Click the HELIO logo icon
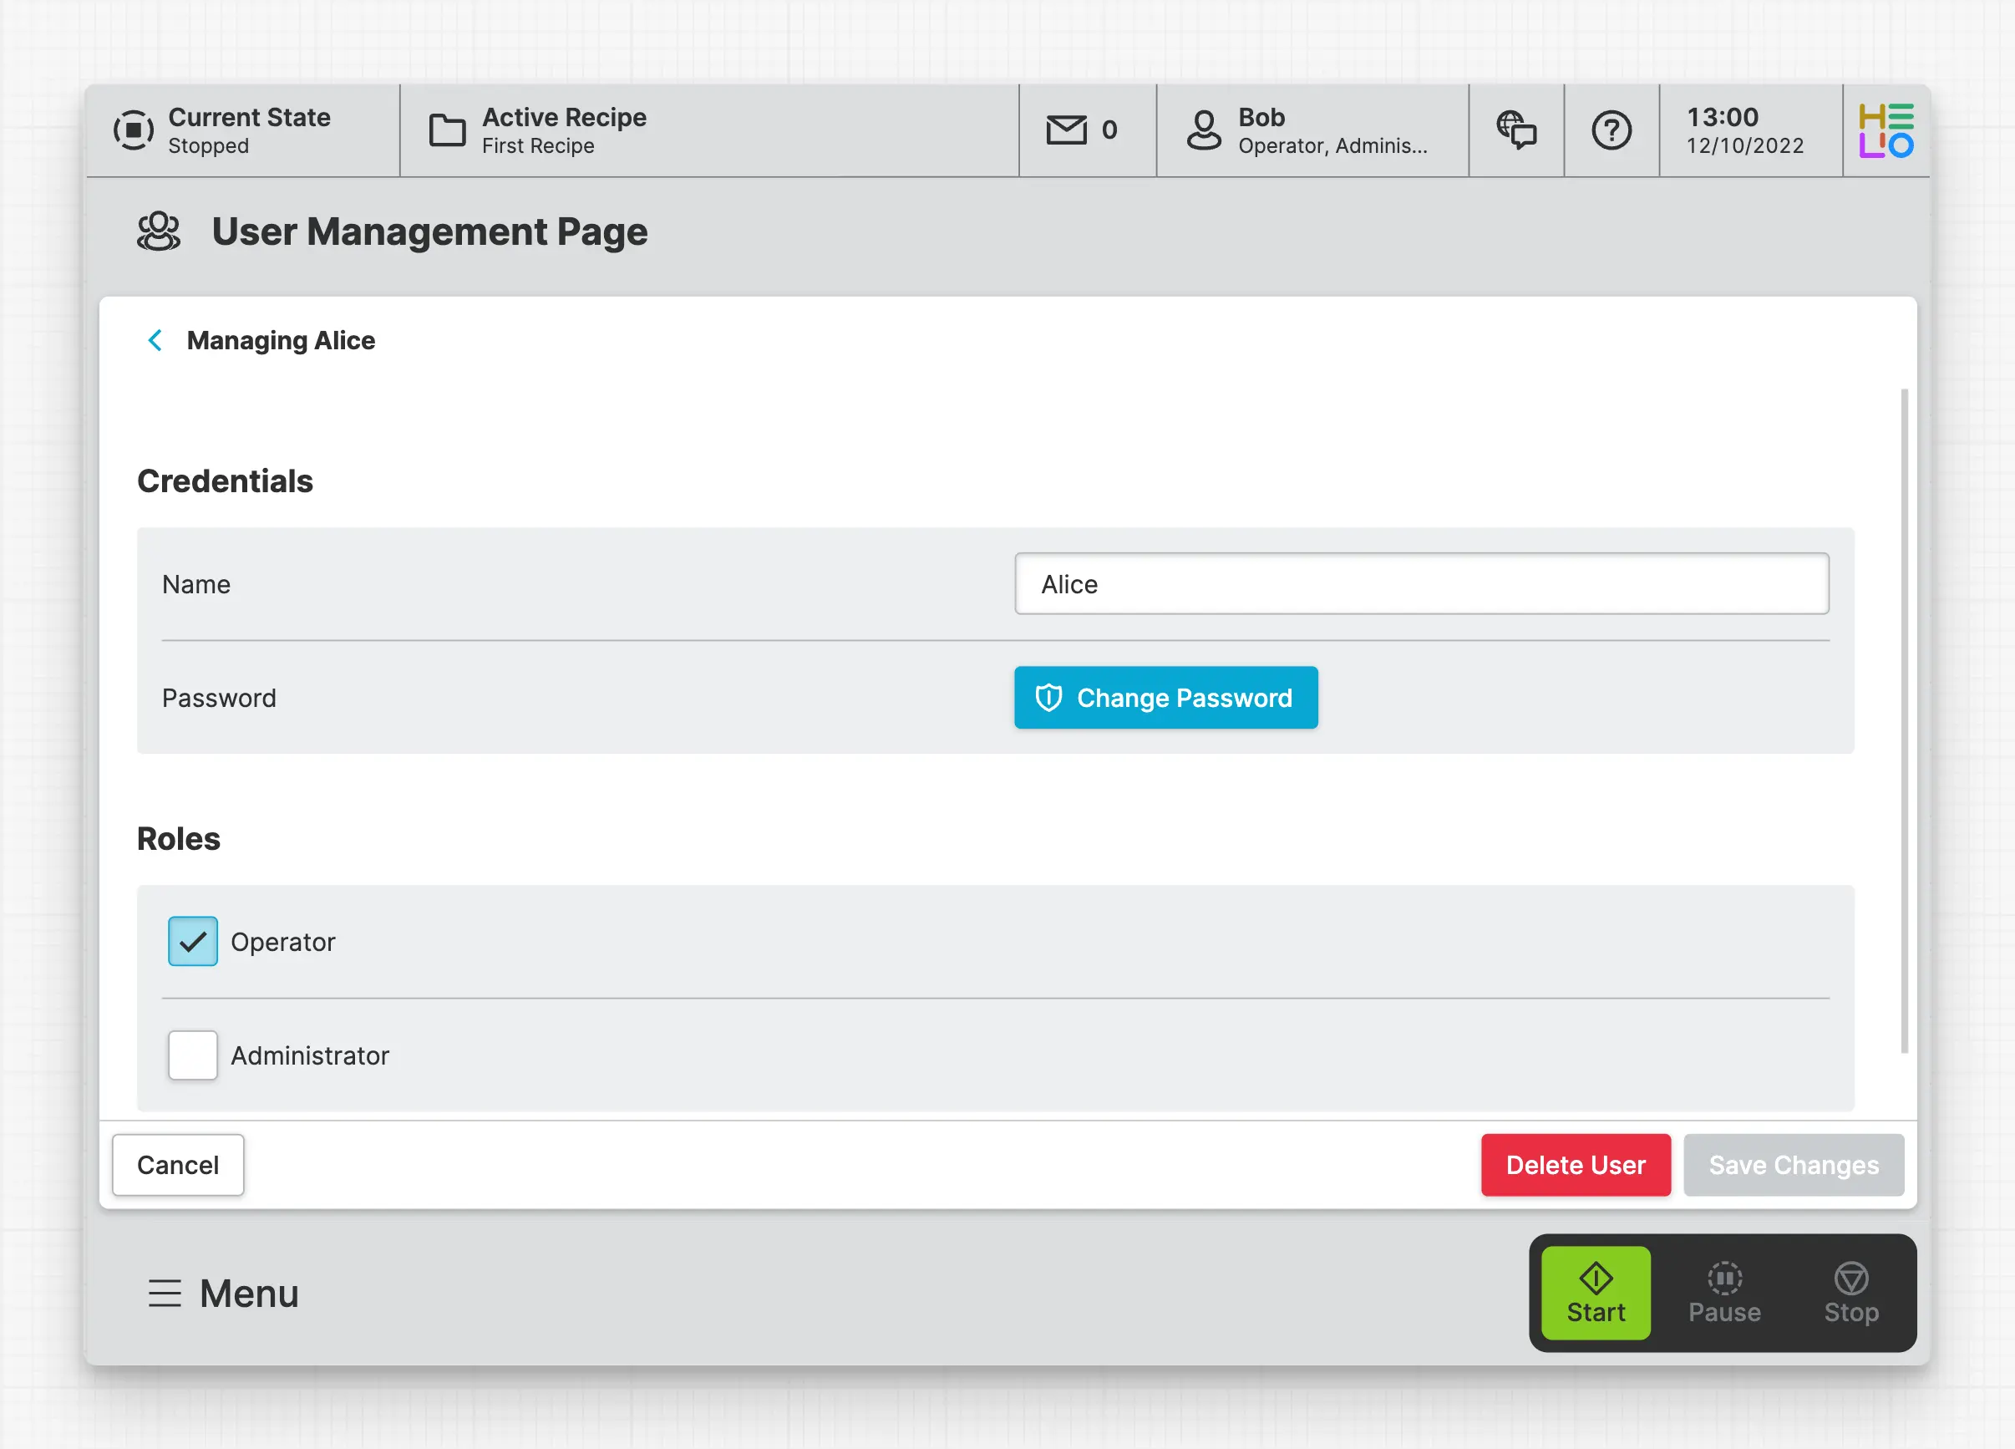Image resolution: width=2015 pixels, height=1449 pixels. 1886,130
